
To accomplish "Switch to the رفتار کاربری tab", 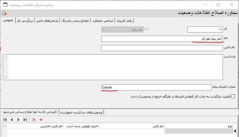I will coord(125,21).
